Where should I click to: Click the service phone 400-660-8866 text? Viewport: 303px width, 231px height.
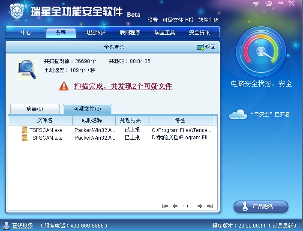tap(74, 225)
